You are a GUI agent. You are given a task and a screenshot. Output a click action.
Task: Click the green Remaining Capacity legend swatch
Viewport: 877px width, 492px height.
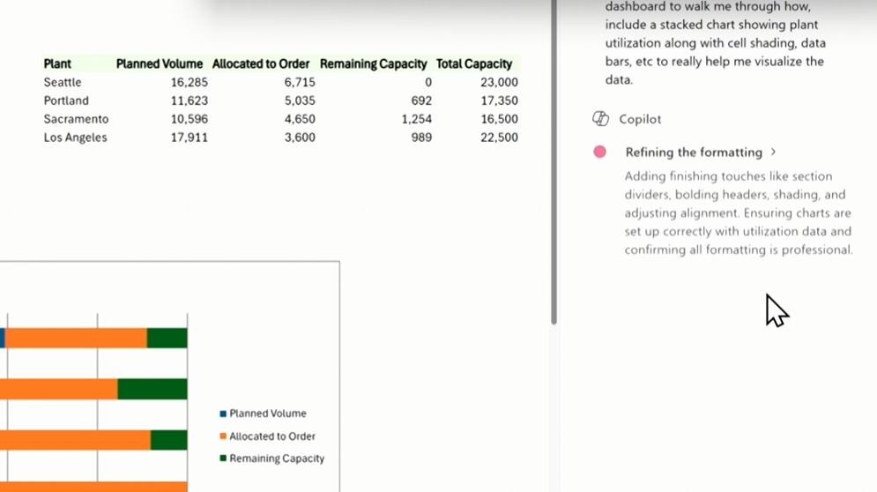click(x=223, y=458)
